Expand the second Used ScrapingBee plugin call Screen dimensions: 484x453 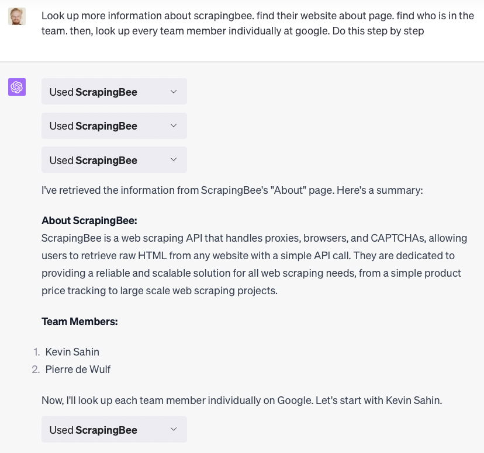coord(114,126)
